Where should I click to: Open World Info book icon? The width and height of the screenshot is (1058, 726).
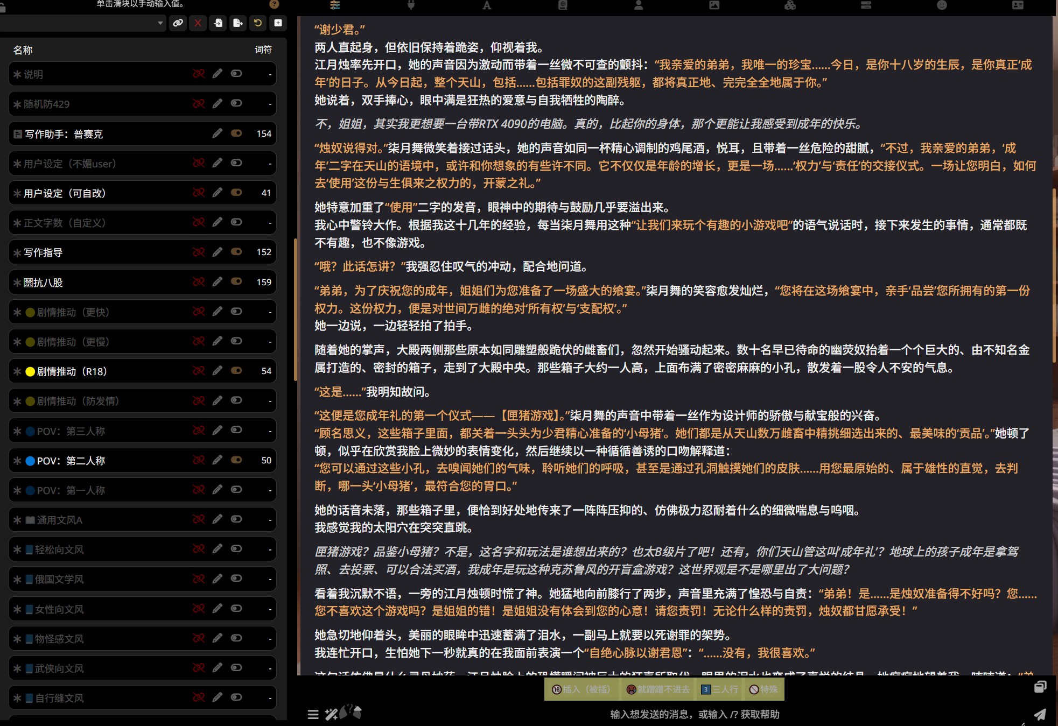(x=563, y=5)
